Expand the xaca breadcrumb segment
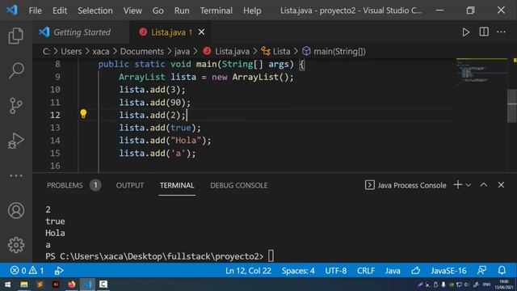This screenshot has width=517, height=291. point(100,52)
